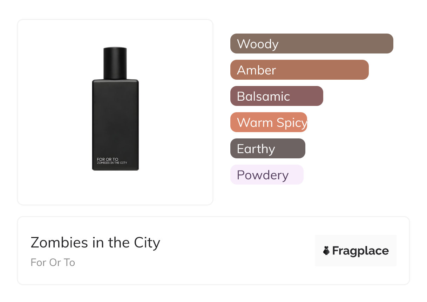This screenshot has height=302, width=427.
Task: Click the Balsamic text label
Action: click(263, 96)
